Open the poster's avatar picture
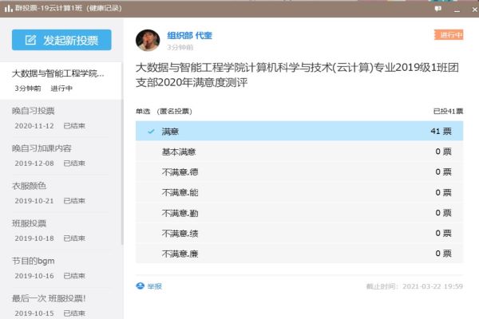This screenshot has height=319, width=479. click(x=148, y=41)
